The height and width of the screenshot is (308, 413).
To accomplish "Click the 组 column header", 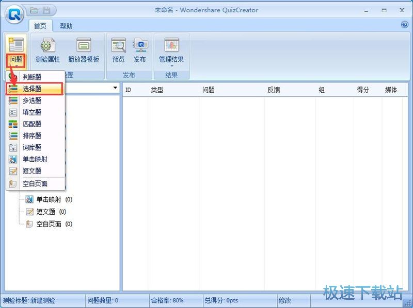I will point(335,90).
